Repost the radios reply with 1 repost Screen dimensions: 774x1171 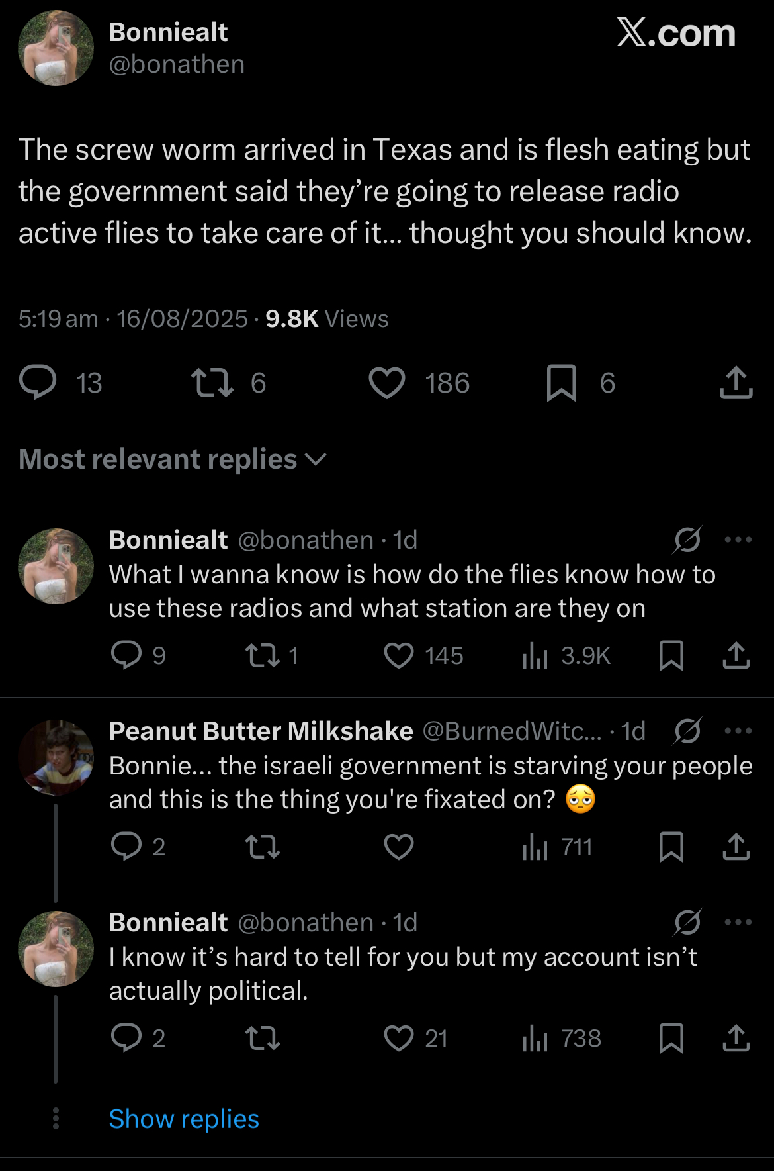pyautogui.click(x=263, y=655)
